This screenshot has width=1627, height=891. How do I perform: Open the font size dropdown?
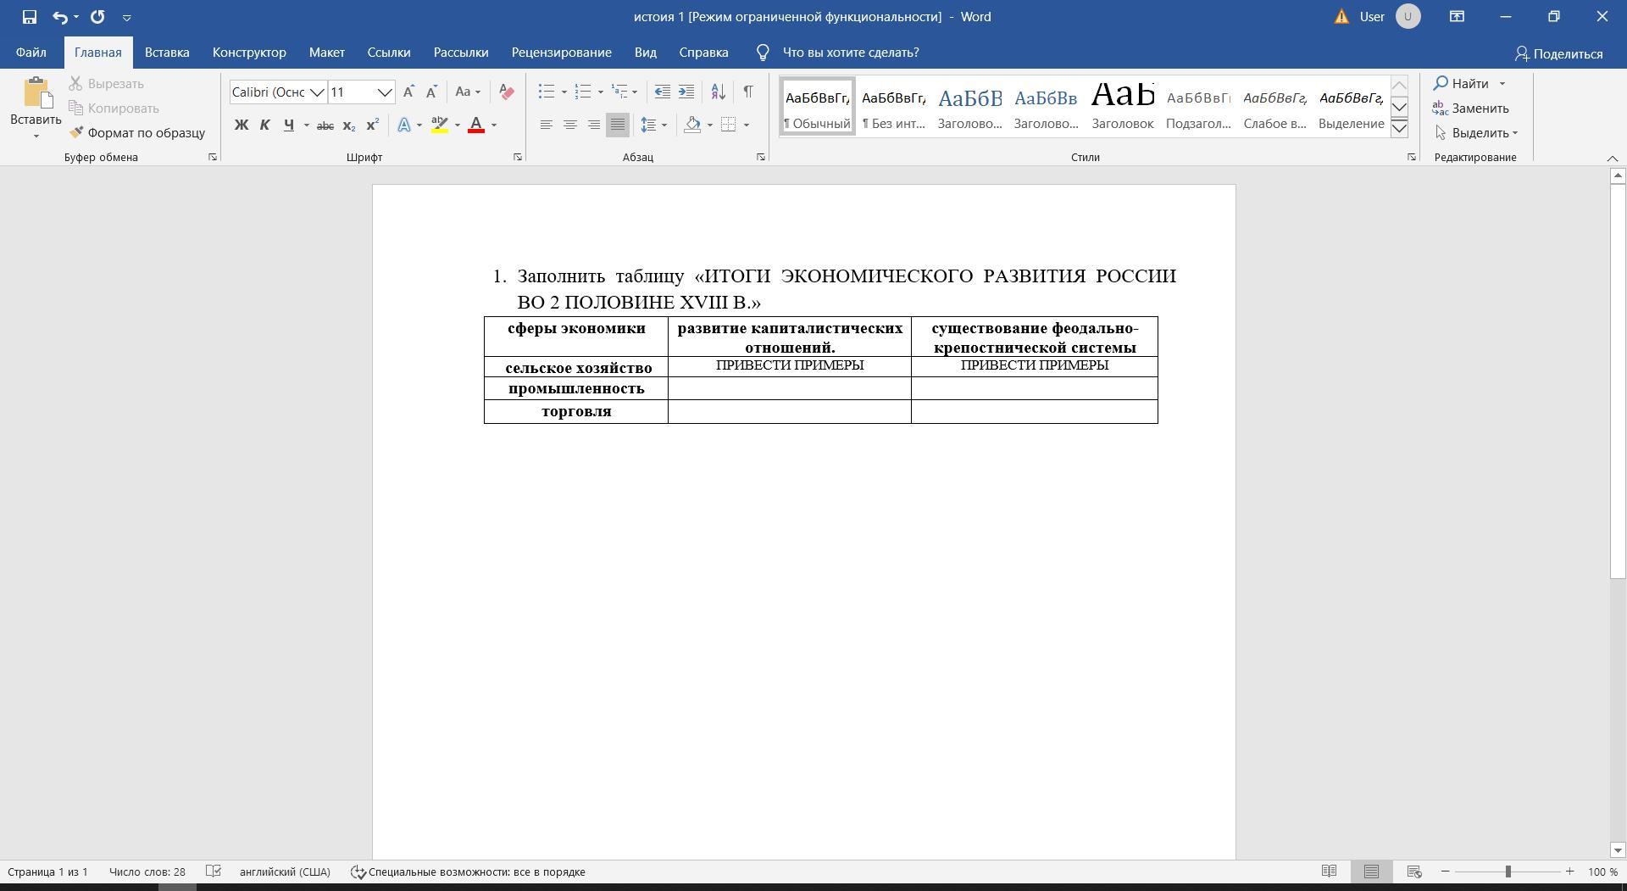(384, 92)
